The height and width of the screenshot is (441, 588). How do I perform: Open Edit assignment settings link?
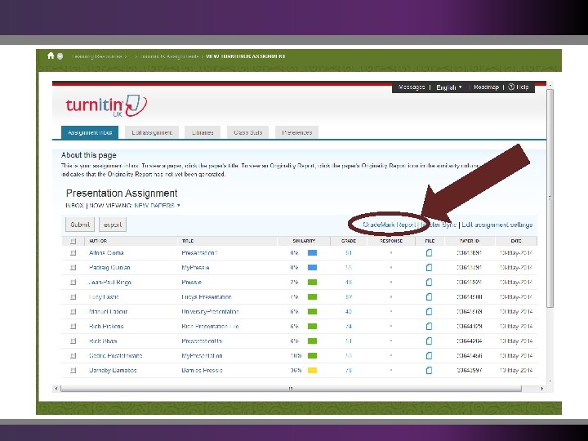[x=497, y=225]
